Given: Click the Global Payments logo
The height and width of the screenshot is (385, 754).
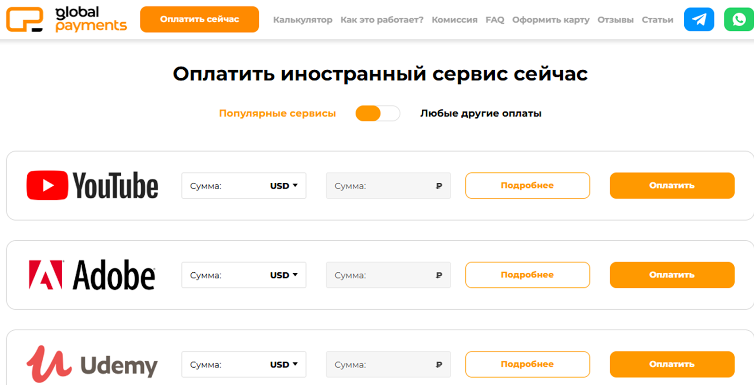Looking at the screenshot, I should [66, 19].
